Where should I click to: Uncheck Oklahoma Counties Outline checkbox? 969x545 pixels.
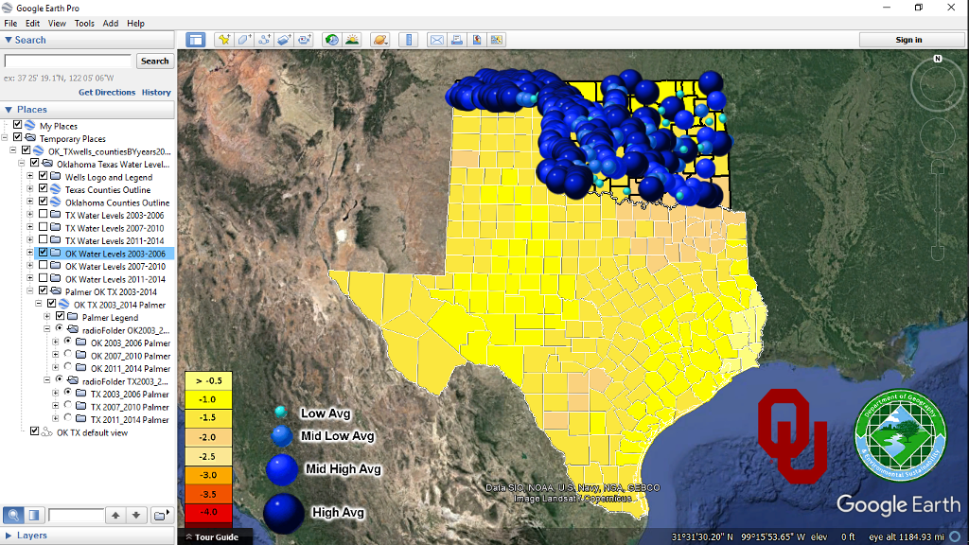[43, 202]
